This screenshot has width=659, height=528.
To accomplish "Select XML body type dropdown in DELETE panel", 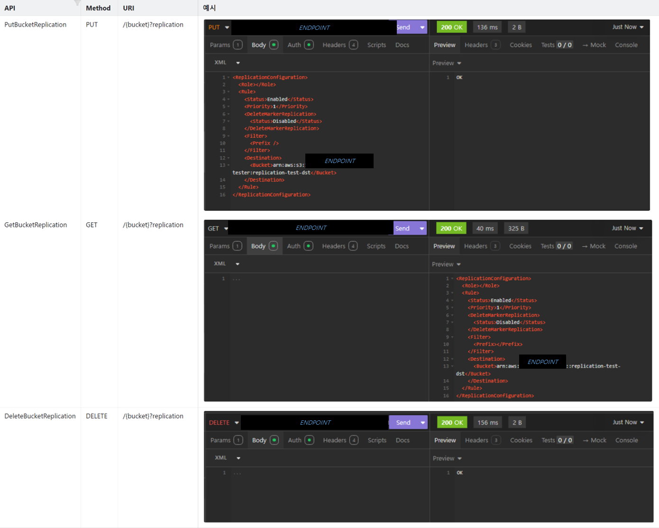I will pyautogui.click(x=227, y=457).
